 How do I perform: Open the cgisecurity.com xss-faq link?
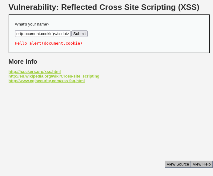coord(46,81)
